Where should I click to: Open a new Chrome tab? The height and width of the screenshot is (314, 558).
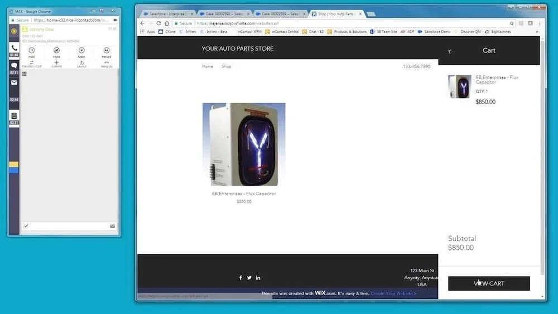tap(371, 14)
